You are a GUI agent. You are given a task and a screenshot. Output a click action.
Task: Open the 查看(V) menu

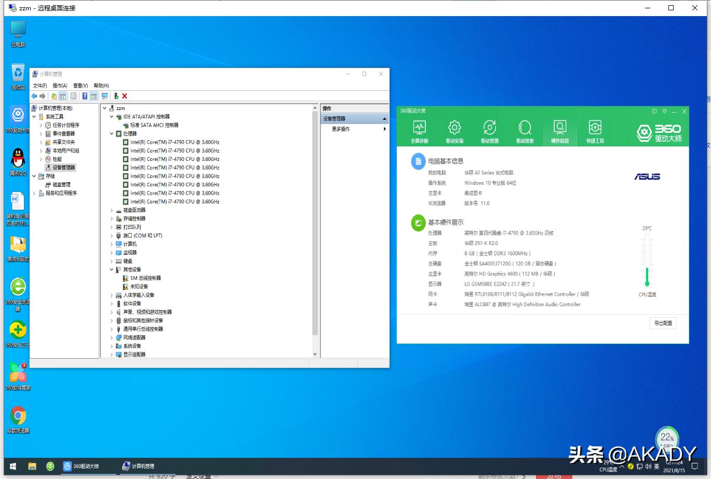point(81,86)
